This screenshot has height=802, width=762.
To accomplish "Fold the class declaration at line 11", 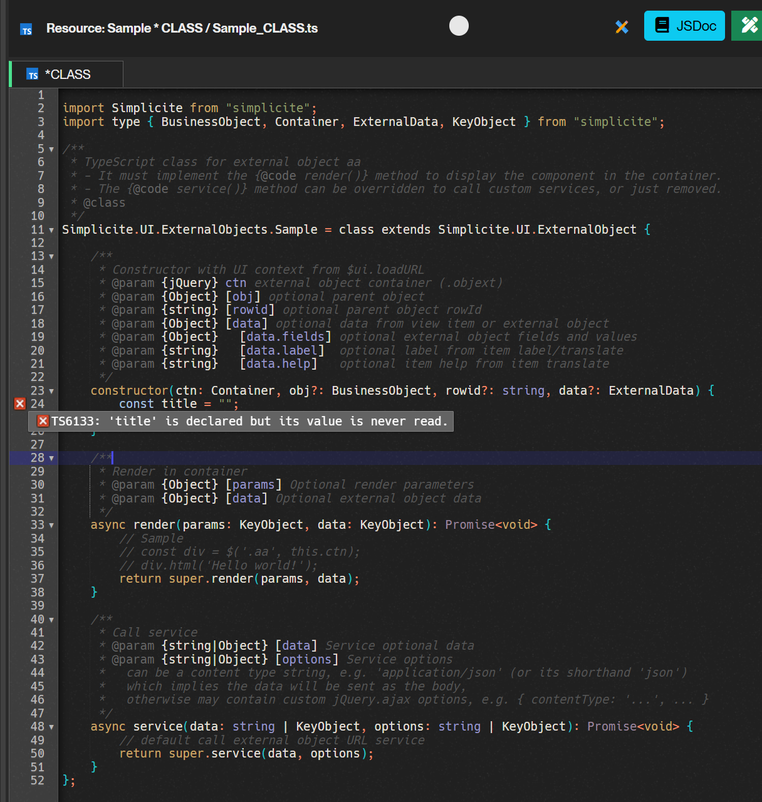I will (x=51, y=230).
